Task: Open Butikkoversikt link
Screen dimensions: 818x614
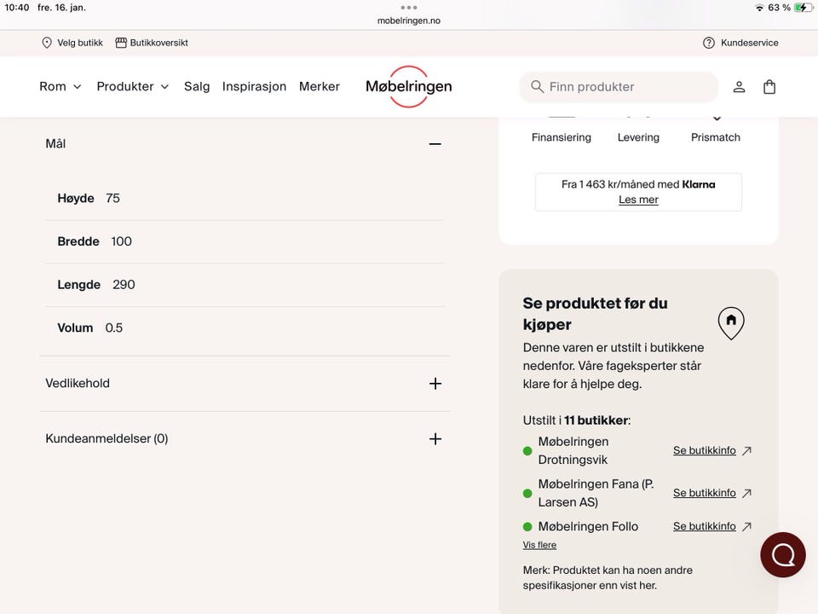Action: point(159,43)
